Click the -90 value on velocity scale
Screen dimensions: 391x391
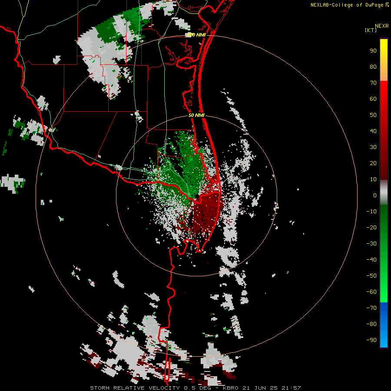pyautogui.click(x=371, y=340)
